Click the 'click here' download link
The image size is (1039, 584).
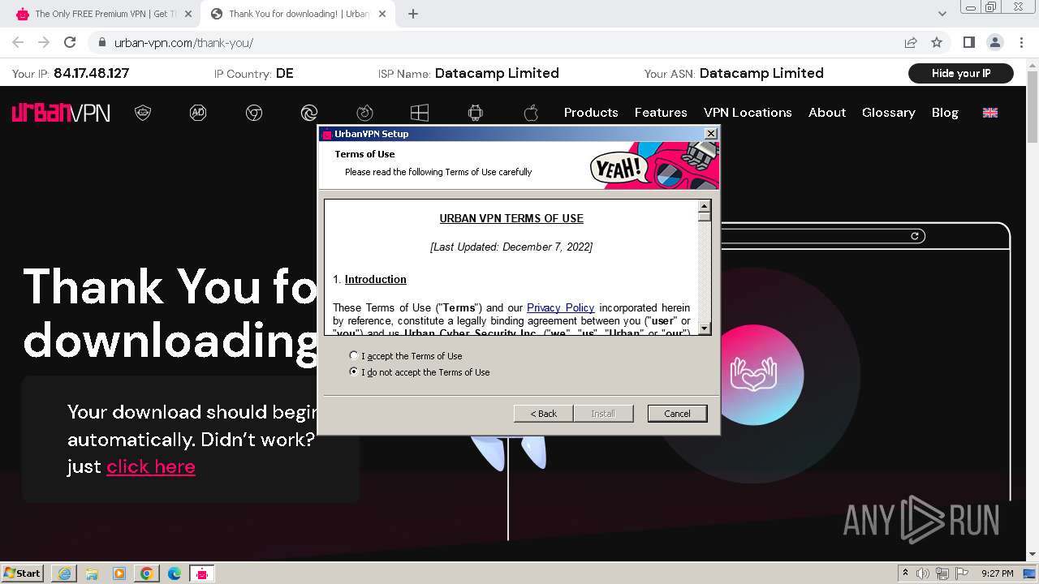pos(151,466)
